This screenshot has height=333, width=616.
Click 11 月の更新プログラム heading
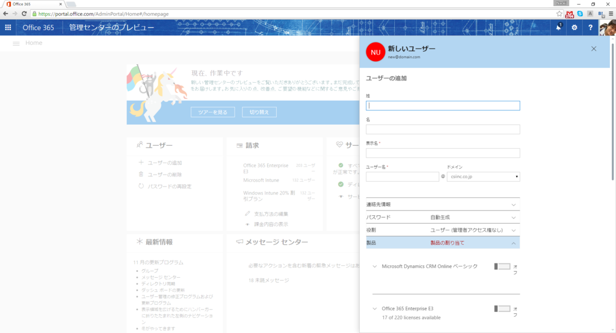[158, 262]
